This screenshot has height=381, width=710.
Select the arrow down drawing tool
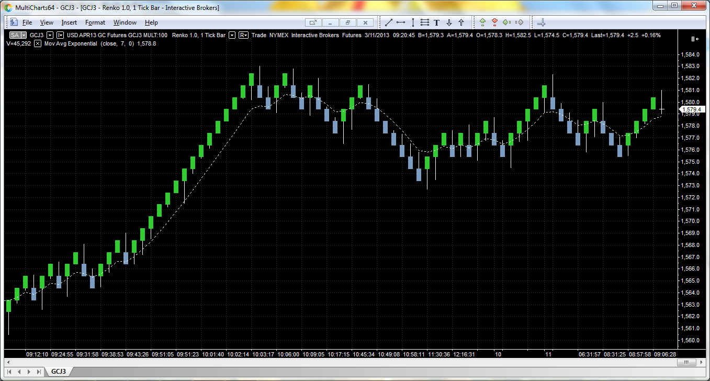coord(449,23)
